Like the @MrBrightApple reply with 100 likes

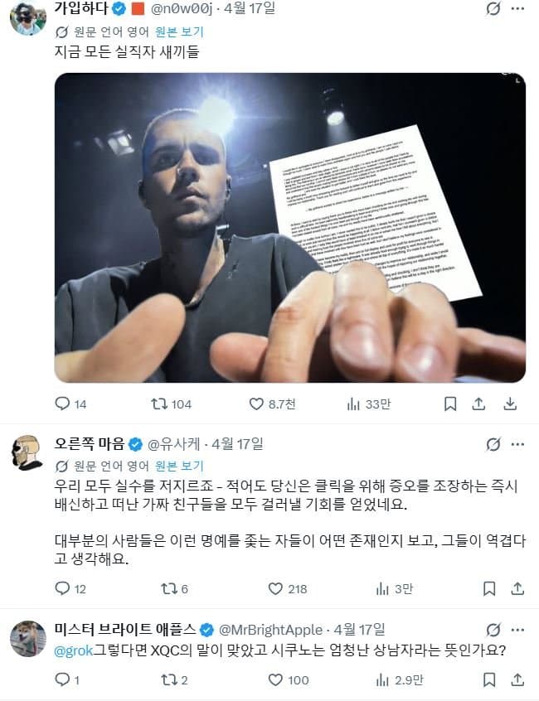[x=275, y=680]
